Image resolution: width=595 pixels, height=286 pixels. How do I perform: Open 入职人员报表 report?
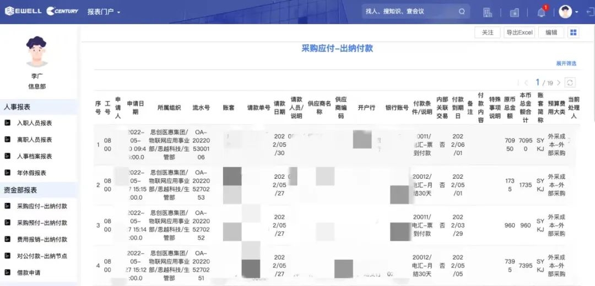(35, 123)
